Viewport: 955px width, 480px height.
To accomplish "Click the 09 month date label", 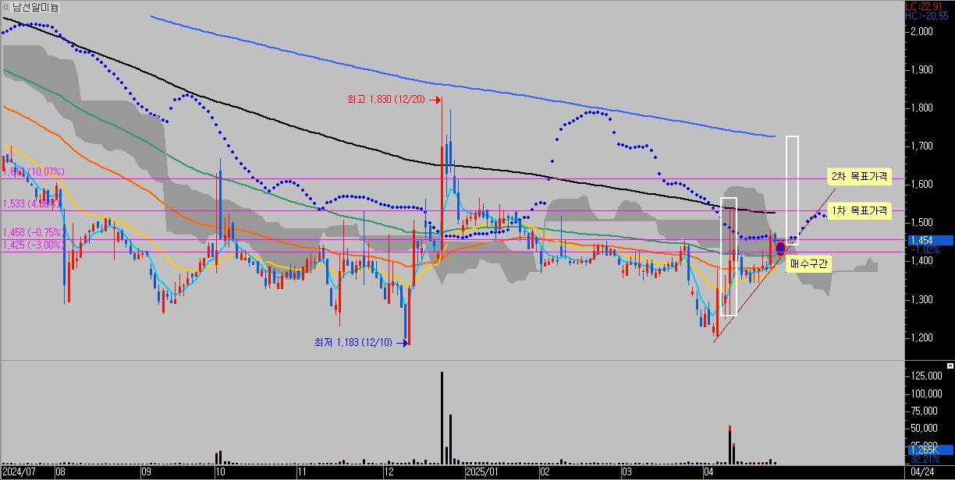I will (146, 471).
